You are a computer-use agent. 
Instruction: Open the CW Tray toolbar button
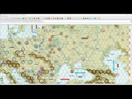pyautogui.click(x=65, y=18)
